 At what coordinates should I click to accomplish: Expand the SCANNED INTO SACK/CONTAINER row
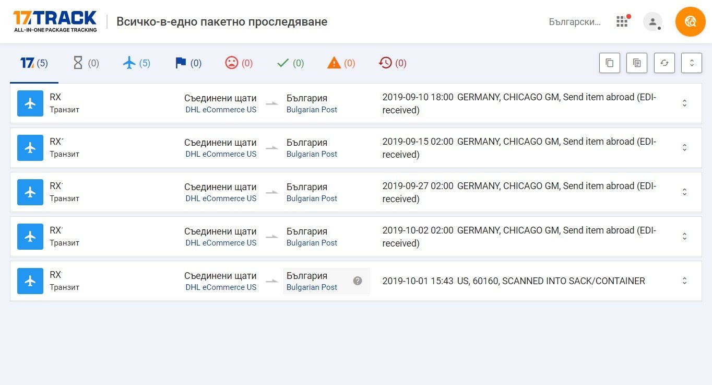[684, 281]
